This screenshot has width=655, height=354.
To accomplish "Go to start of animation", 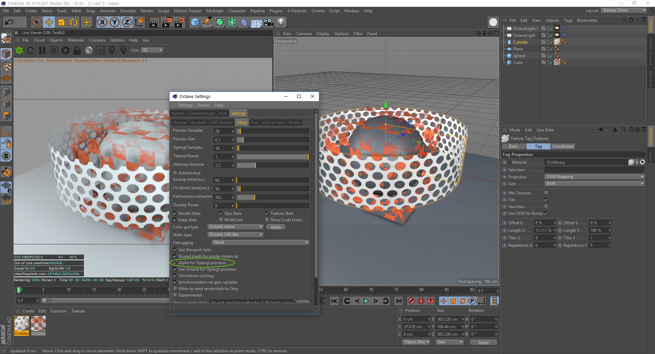I will click(x=334, y=301).
